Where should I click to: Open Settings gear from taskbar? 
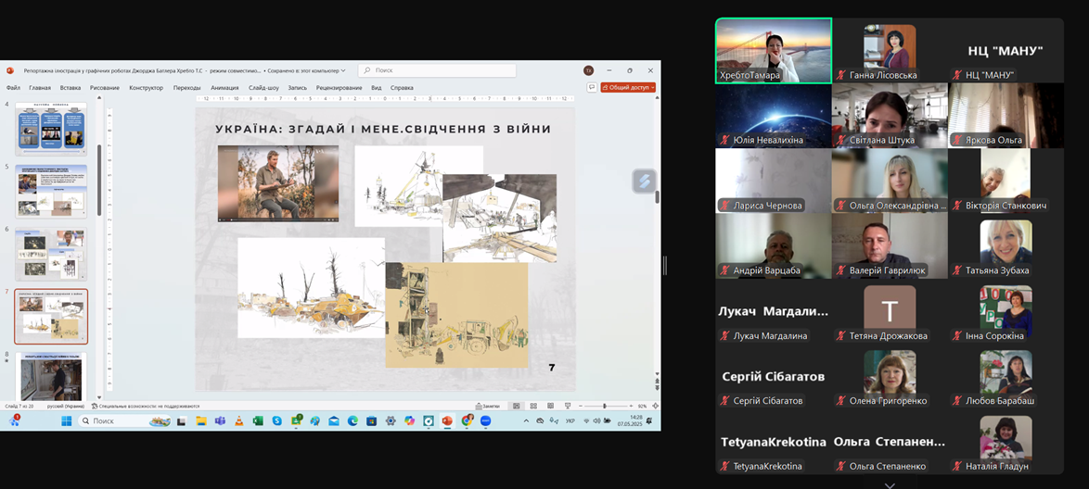(391, 421)
